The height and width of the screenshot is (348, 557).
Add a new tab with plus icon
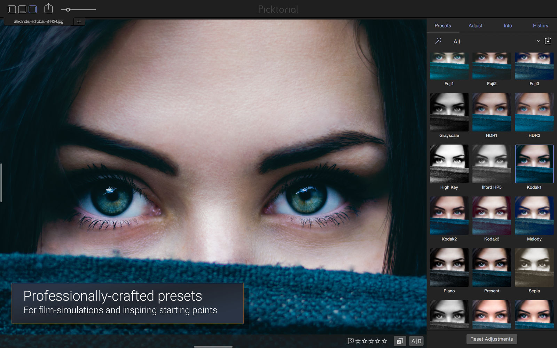79,22
